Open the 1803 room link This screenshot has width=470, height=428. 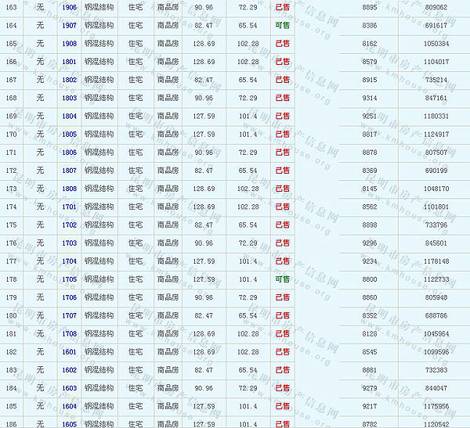click(69, 98)
